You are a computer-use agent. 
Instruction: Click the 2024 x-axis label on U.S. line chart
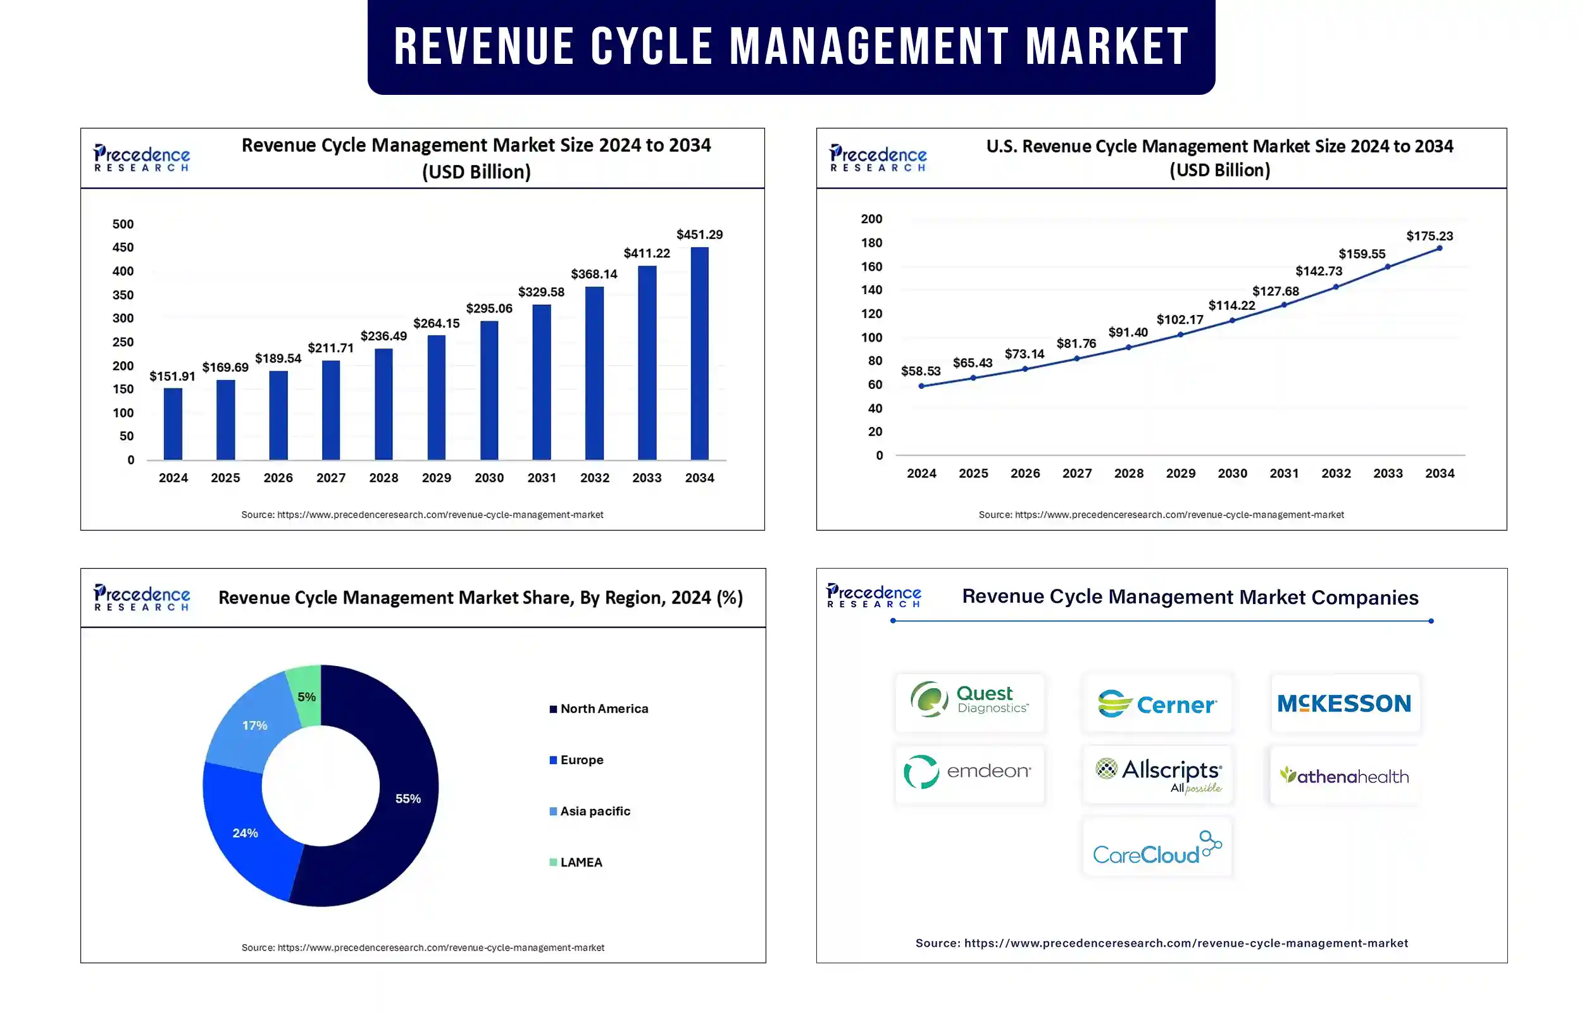tap(921, 473)
